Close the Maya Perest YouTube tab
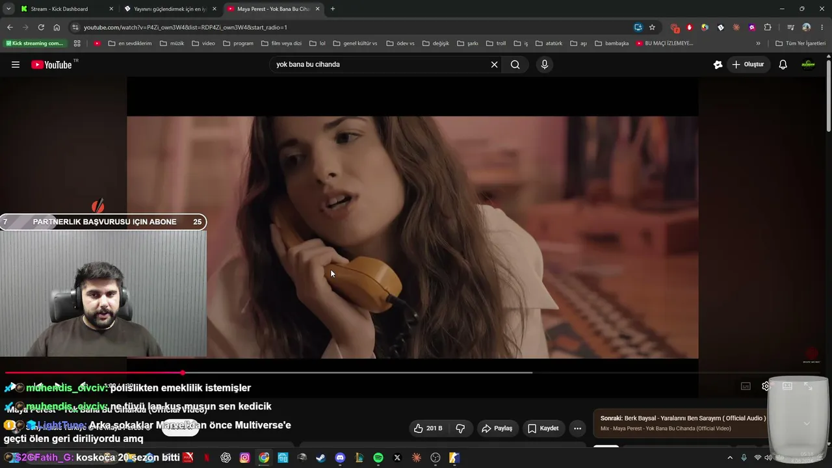Screen dimensions: 832x468 coord(317,9)
